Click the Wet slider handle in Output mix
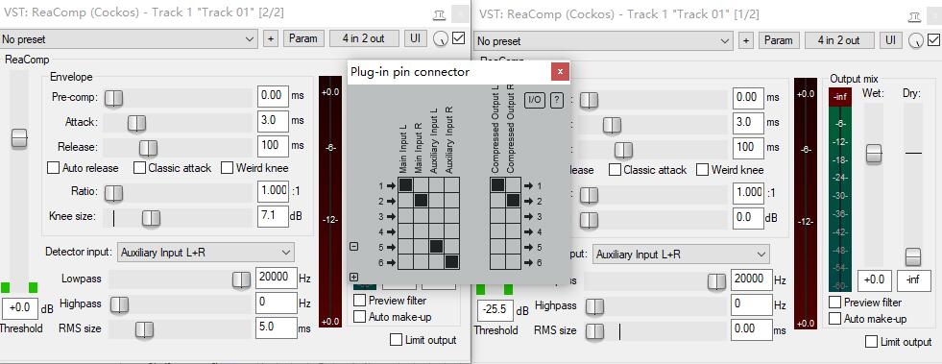942x364 pixels. click(873, 154)
